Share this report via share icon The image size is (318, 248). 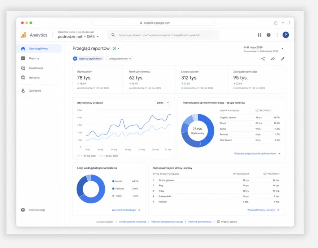tap(263, 59)
